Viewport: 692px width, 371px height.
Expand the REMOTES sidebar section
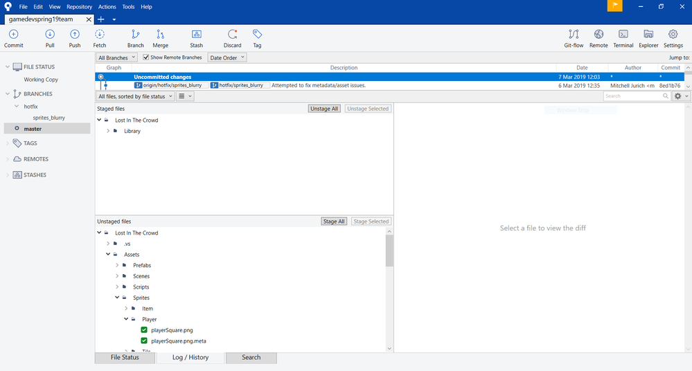[x=8, y=159]
